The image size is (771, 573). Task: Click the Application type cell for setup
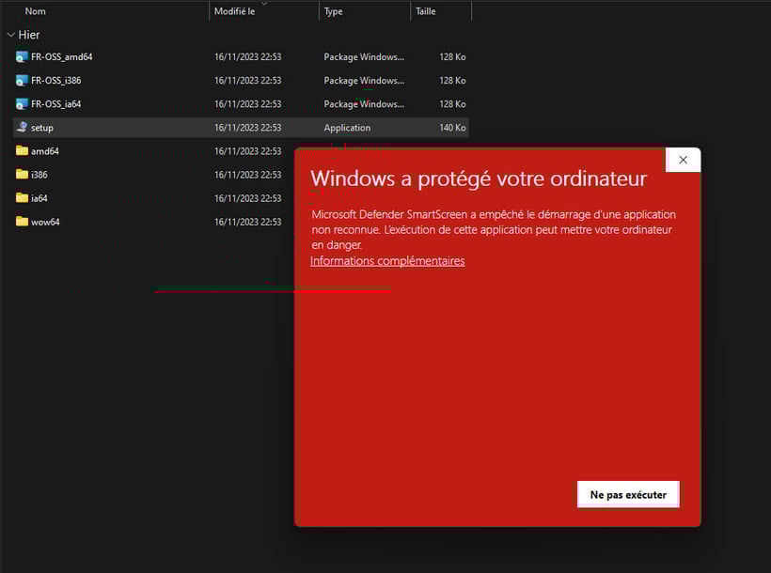click(347, 128)
